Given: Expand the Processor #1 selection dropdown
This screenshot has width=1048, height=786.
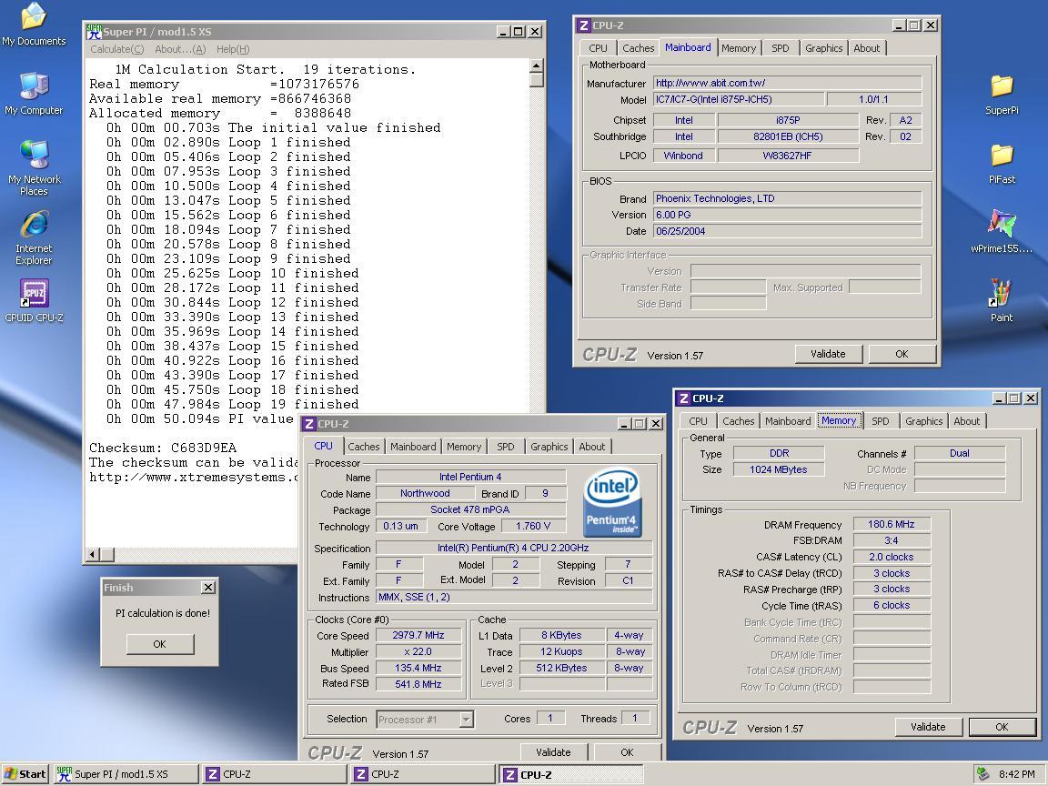Looking at the screenshot, I should click(467, 720).
